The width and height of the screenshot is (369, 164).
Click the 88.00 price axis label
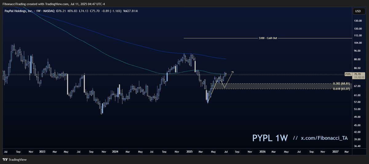[357, 59]
